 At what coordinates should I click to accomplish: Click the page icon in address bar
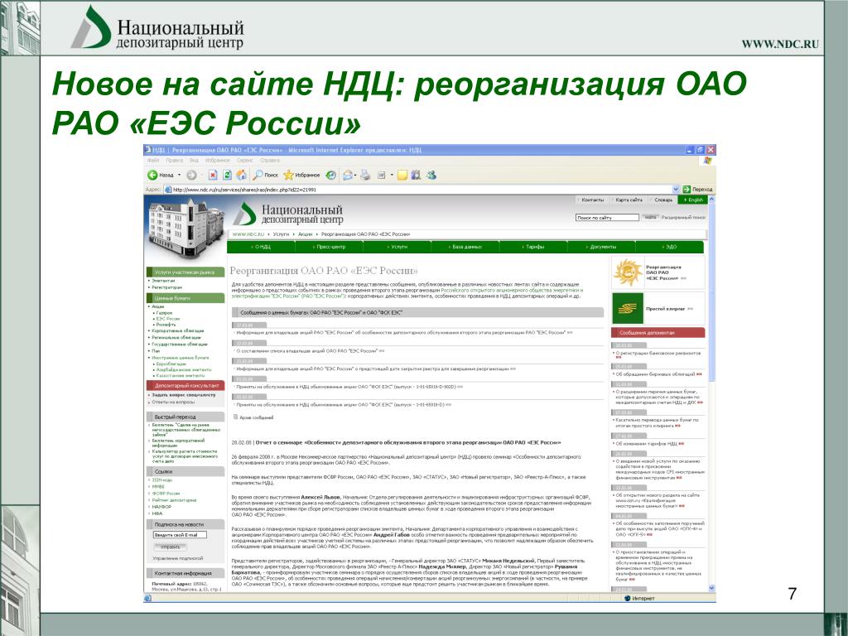[168, 190]
